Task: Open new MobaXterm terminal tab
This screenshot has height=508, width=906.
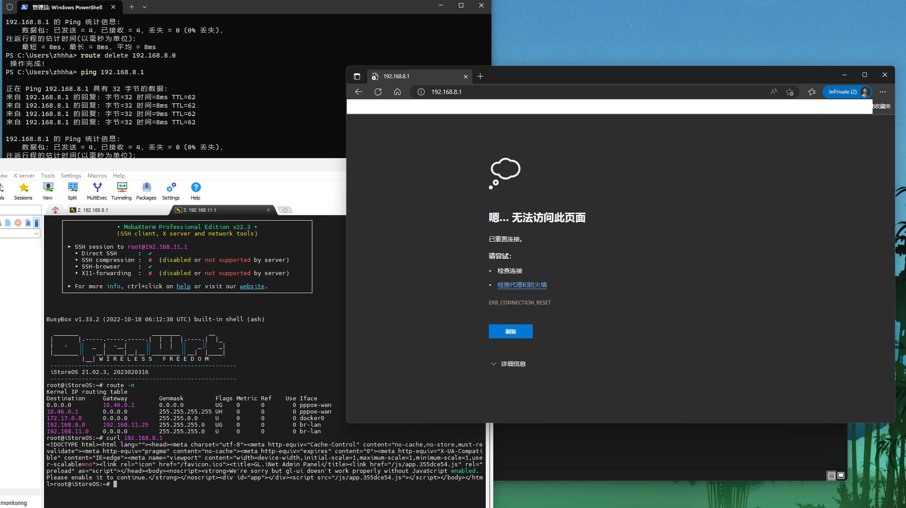Action: (285, 210)
